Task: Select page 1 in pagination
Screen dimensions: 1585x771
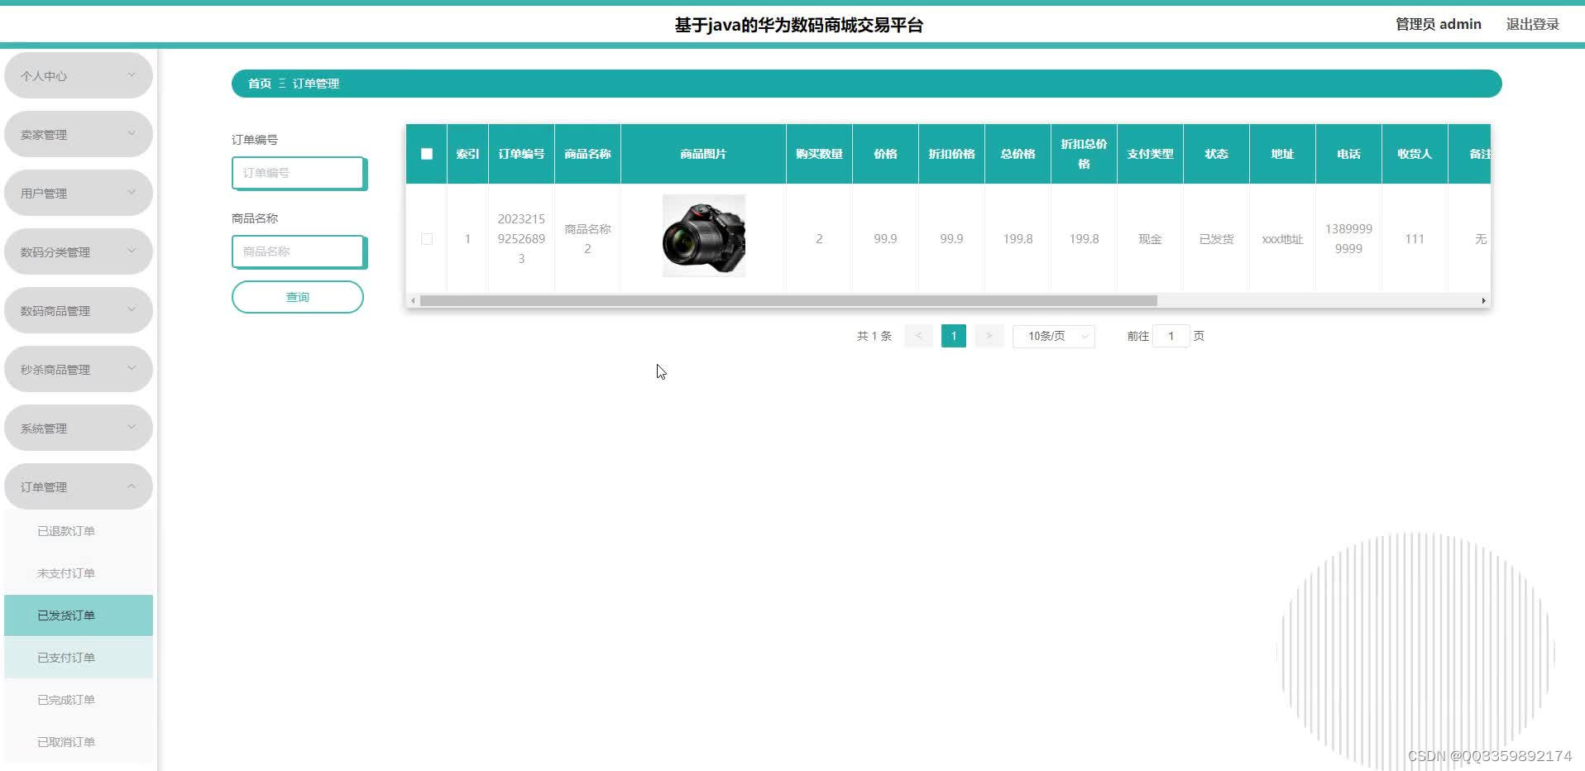Action: [x=954, y=336]
